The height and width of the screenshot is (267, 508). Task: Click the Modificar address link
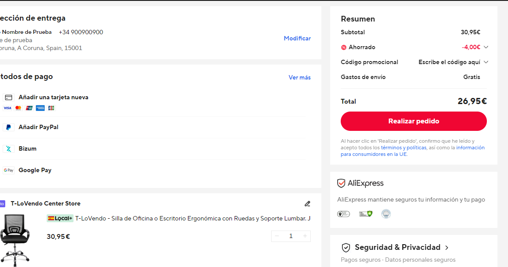(x=297, y=38)
